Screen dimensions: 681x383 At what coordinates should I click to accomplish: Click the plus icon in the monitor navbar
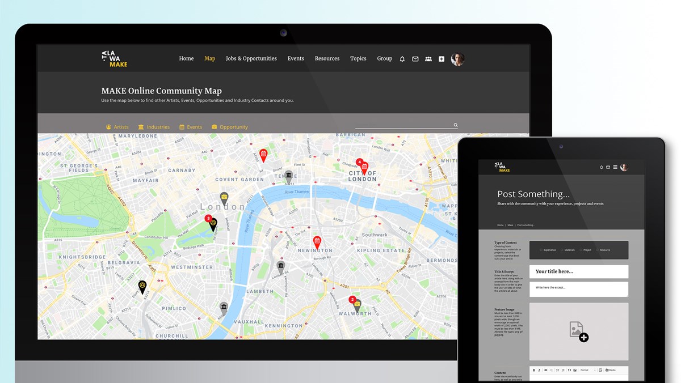pyautogui.click(x=442, y=59)
